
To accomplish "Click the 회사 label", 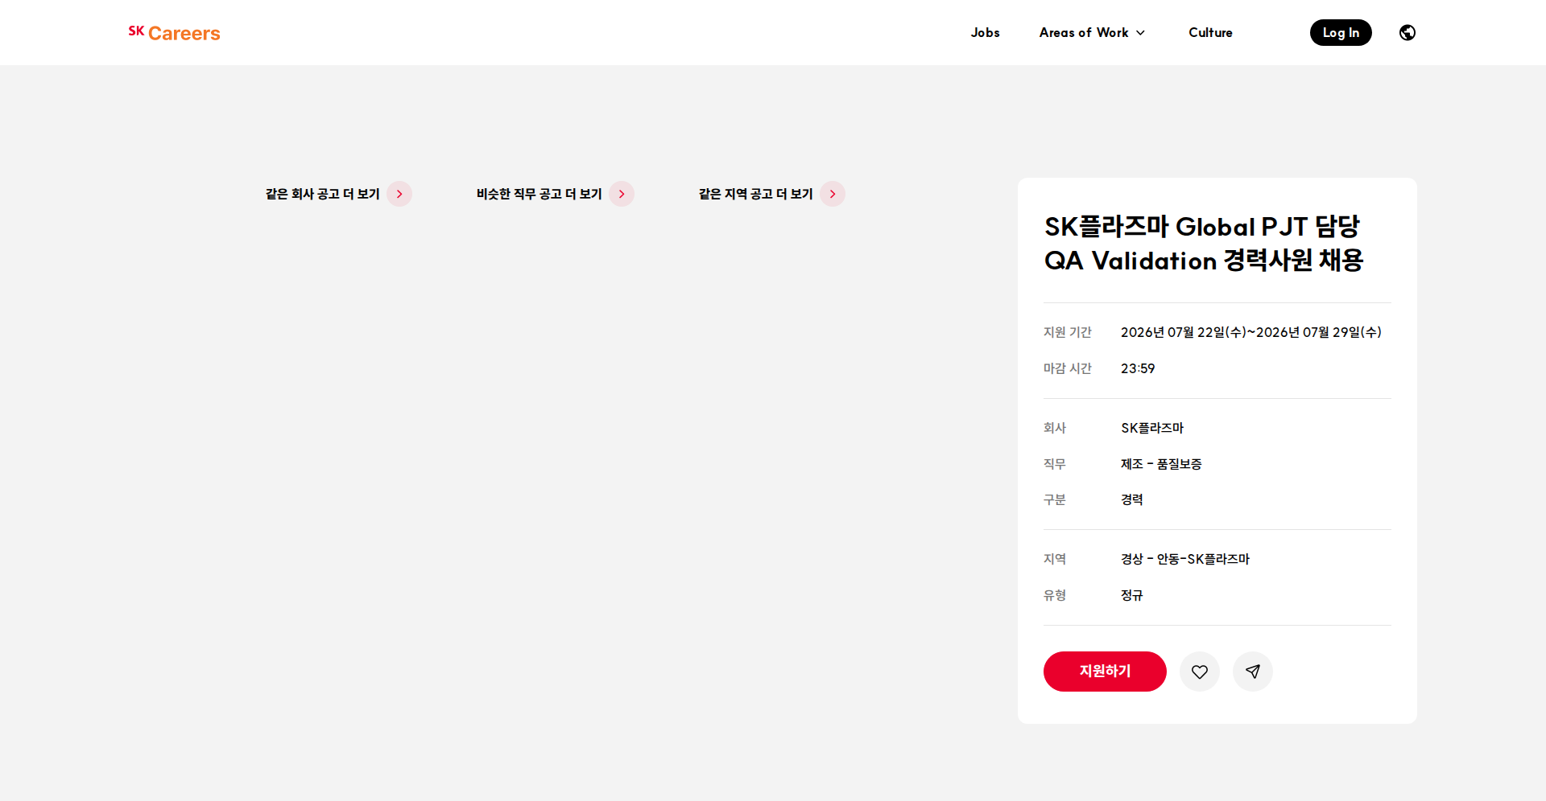I will (1055, 428).
